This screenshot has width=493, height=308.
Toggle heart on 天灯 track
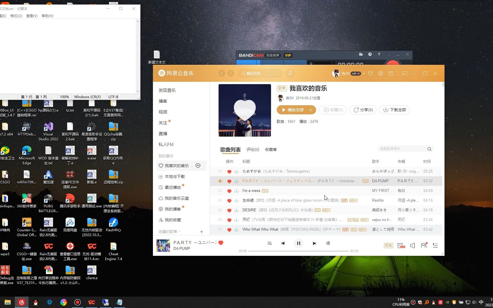tap(229, 220)
